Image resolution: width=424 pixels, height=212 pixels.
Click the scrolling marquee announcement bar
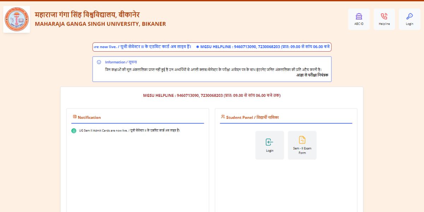pyautogui.click(x=212, y=47)
